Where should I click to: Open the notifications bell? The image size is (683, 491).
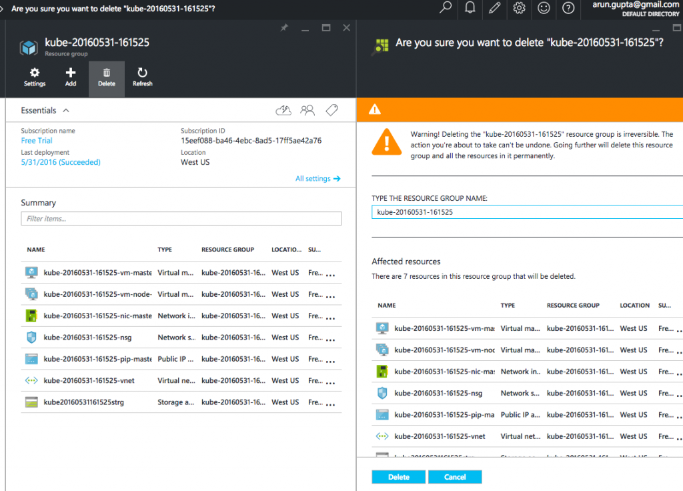(470, 8)
